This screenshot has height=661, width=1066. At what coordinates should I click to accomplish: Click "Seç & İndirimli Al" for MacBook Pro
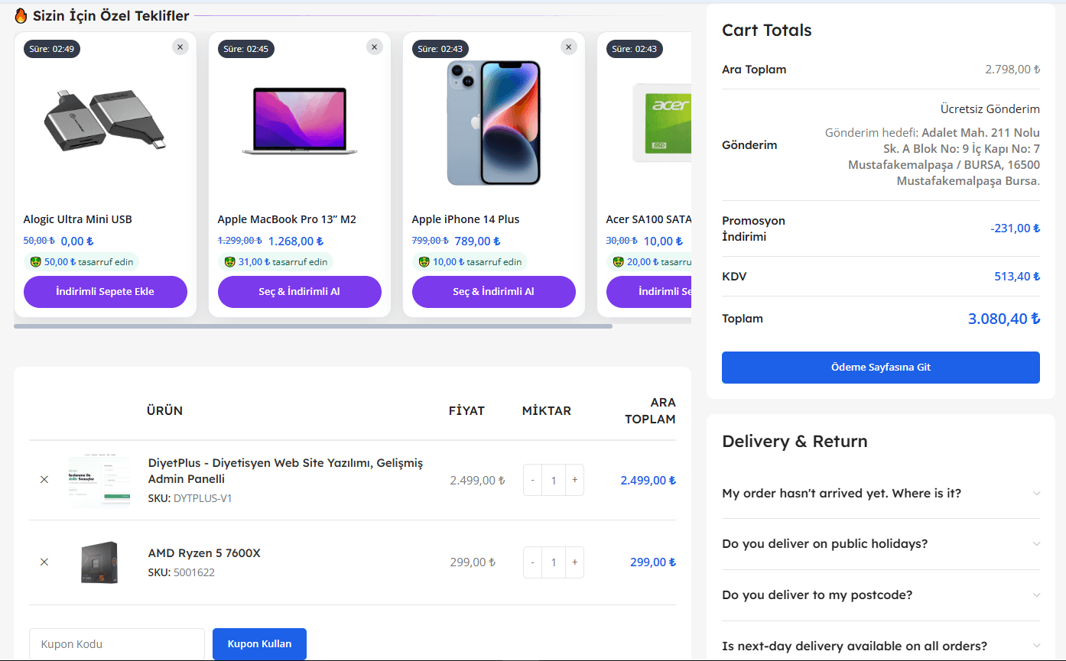point(300,292)
